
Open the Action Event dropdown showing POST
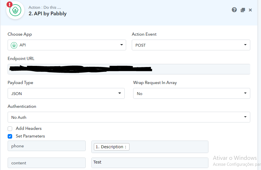tap(191, 45)
